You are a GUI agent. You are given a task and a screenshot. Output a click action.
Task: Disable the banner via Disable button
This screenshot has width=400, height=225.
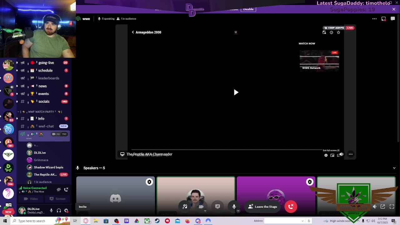click(x=248, y=9)
